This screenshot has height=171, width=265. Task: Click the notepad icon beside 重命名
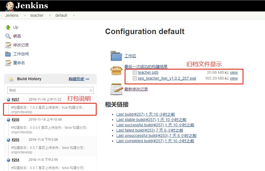click(8, 63)
